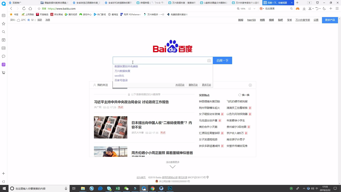
Task: Open the video icon in the left sidebar
Action: pos(3,40)
